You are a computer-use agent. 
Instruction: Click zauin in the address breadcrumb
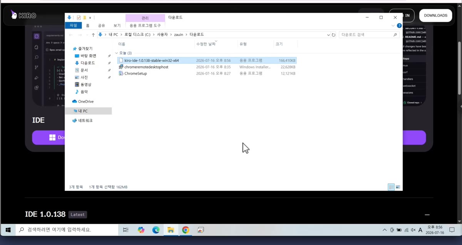179,35
